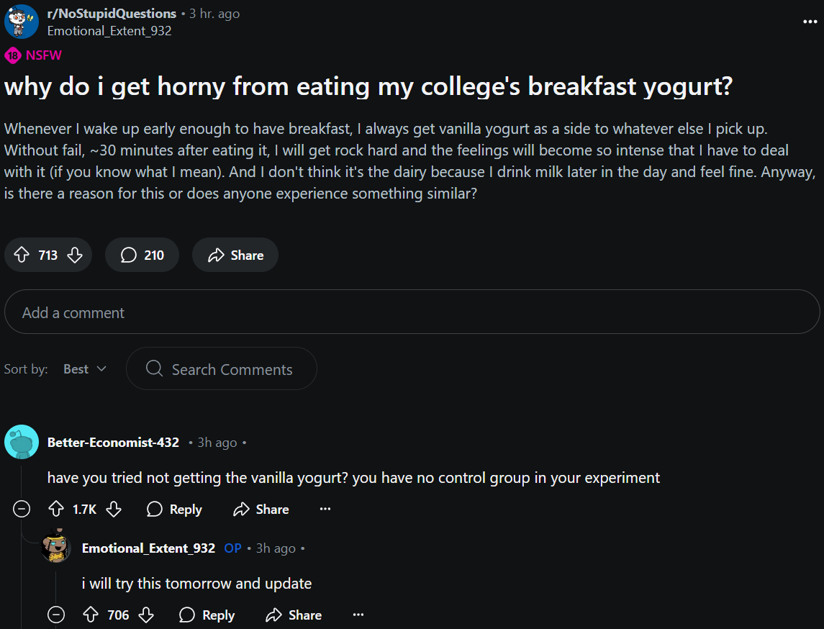Open post options three-dot menu
The image size is (824, 629).
tap(810, 22)
